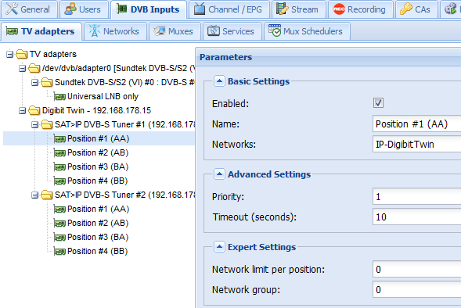
Task: Click the Priority input field
Action: click(416, 196)
